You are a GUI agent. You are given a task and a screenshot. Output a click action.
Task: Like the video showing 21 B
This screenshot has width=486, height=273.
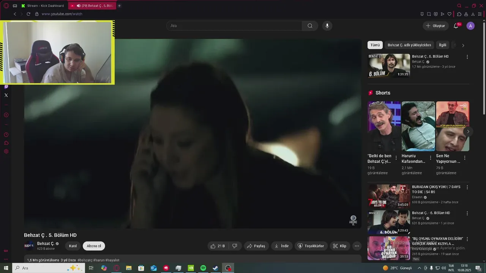[218, 246]
